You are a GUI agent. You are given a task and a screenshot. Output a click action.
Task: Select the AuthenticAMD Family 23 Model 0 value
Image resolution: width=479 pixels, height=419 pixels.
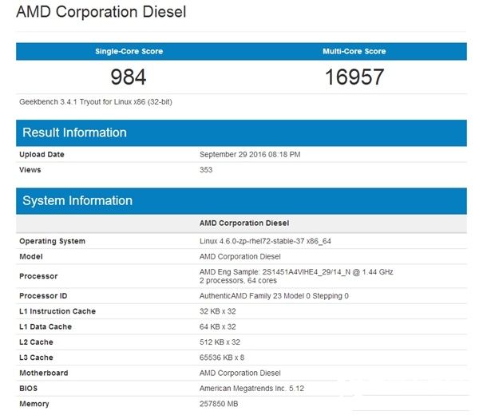point(274,296)
